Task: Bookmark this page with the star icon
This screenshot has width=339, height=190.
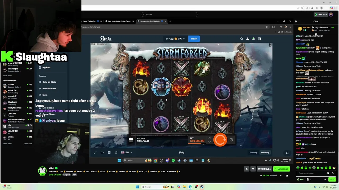Action: [x=267, y=27]
